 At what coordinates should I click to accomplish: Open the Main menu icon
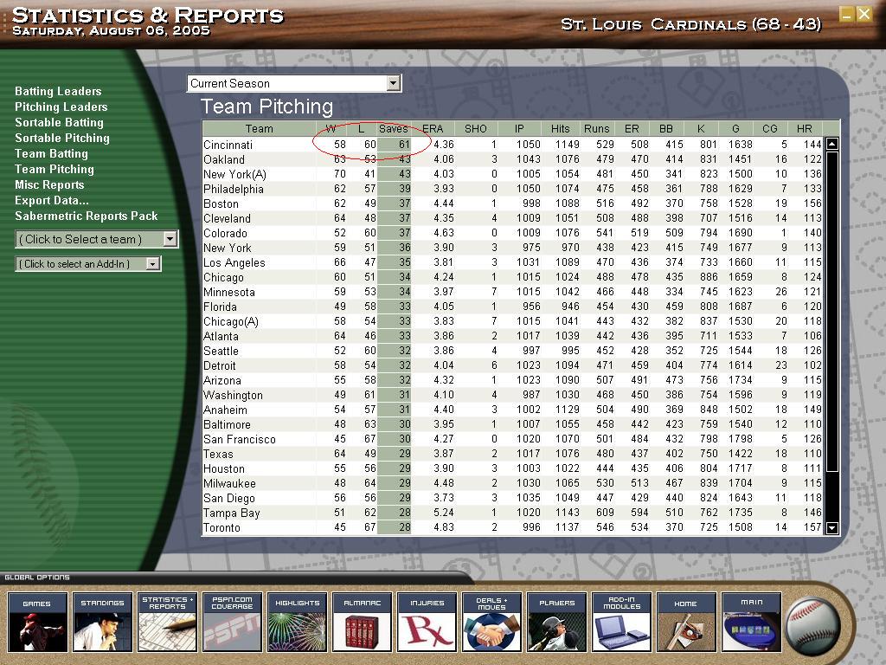coord(752,622)
